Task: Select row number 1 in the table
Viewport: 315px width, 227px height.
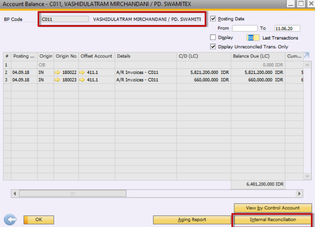Action: tap(7, 65)
